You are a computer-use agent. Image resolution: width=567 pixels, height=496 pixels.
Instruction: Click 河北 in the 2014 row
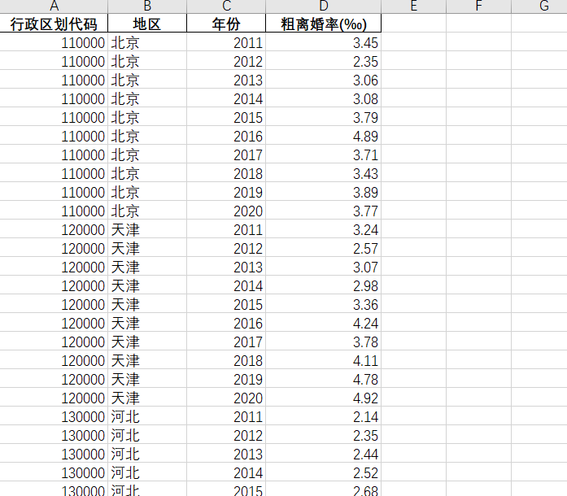(x=147, y=473)
